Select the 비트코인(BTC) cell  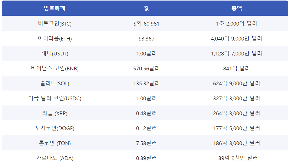[x=55, y=23]
